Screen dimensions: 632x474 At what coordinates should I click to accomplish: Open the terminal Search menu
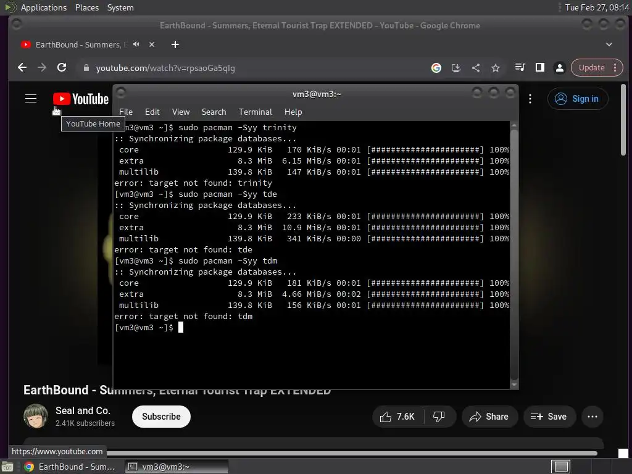tap(214, 112)
